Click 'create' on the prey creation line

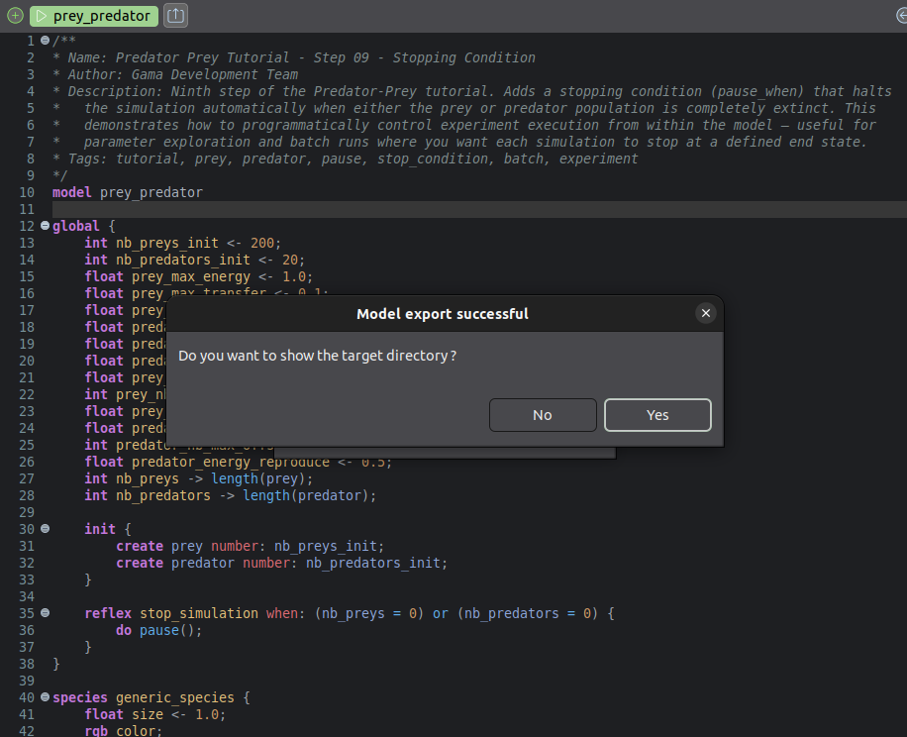140,546
